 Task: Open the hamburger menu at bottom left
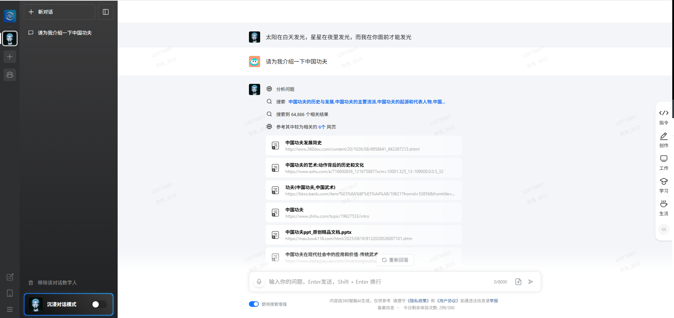coord(10,309)
